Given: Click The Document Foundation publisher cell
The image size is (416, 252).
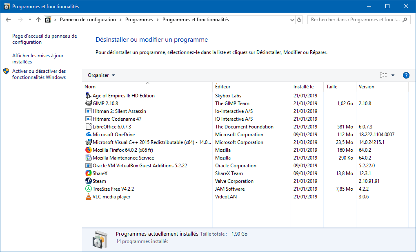Looking at the screenshot, I should [245, 126].
